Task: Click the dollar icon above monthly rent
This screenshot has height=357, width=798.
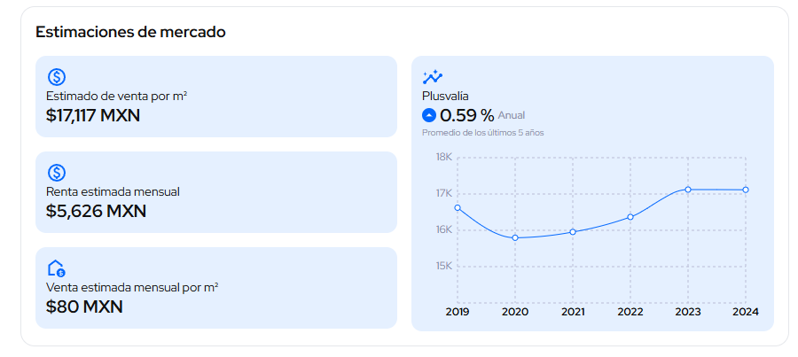Action: (x=56, y=173)
